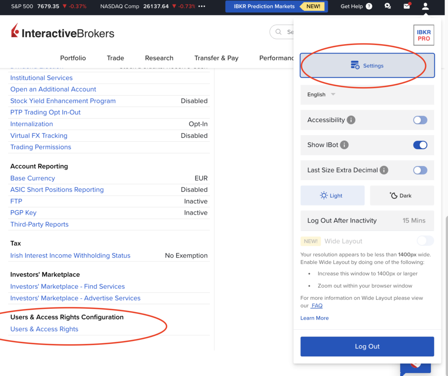Click the IBKR PRO badge
This screenshot has width=448, height=376.
point(423,35)
